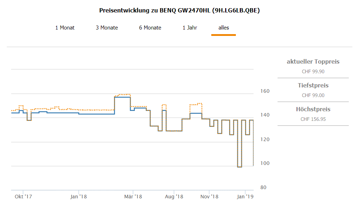
Task: Click the CHF 99.00 lowest price
Action: click(313, 95)
